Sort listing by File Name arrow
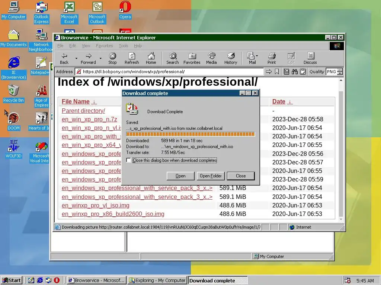The height and width of the screenshot is (285, 381). tap(94, 102)
